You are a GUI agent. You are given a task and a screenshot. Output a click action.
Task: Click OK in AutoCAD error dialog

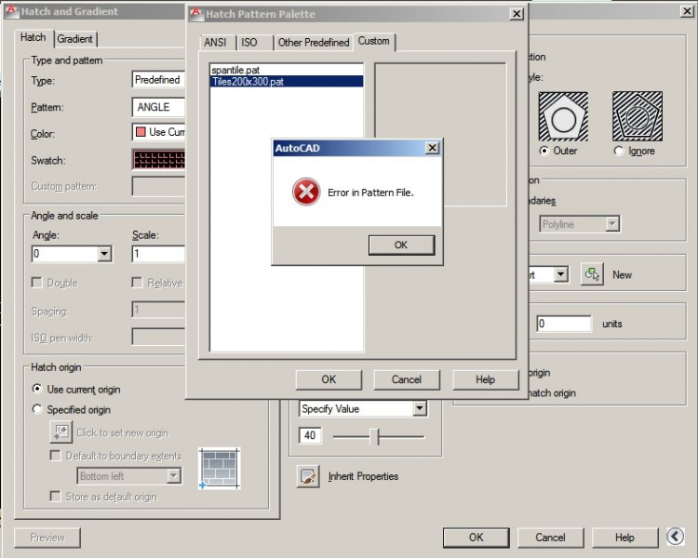[x=401, y=245]
